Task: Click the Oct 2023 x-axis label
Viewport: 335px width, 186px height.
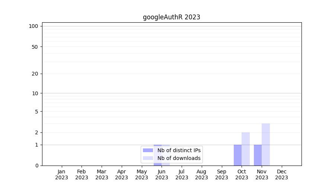Action: pos(242,174)
